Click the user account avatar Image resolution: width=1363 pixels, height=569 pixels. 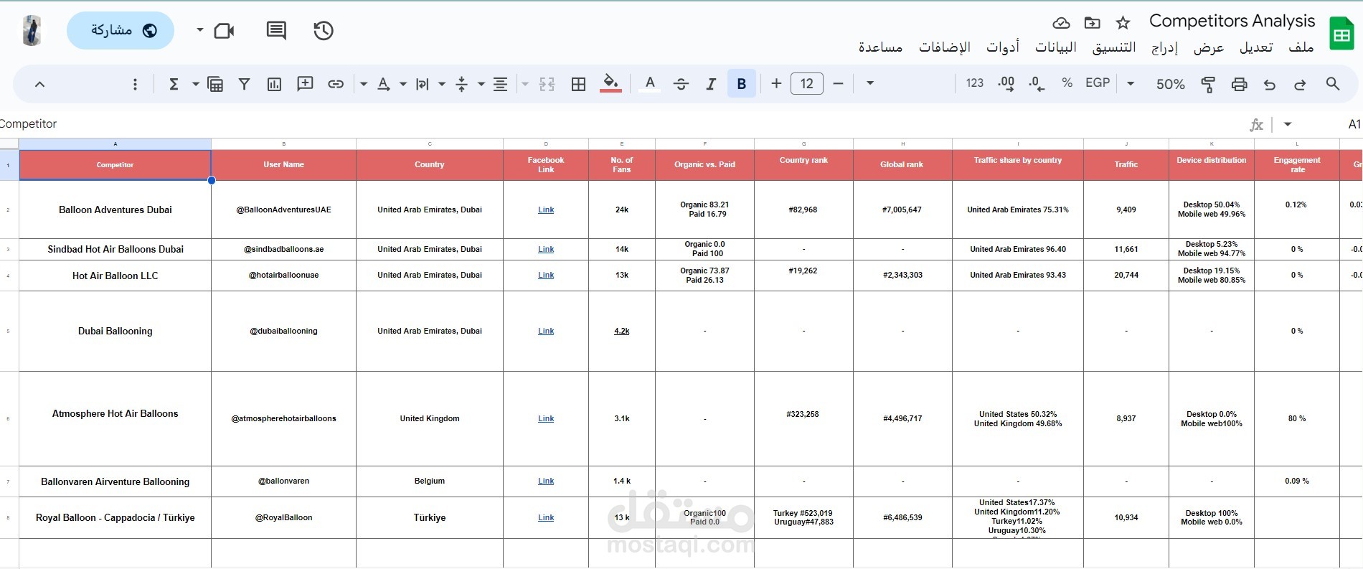[32, 30]
